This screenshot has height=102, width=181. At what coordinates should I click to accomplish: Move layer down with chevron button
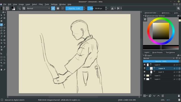pos(154,96)
